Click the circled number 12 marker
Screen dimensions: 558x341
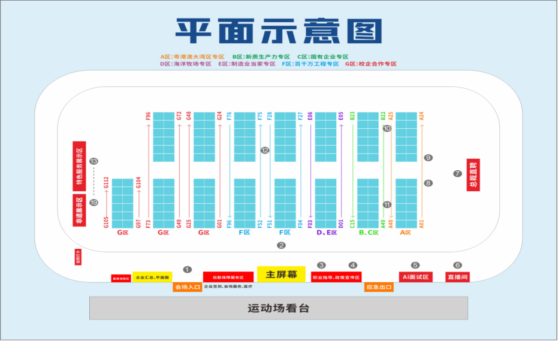coord(265,150)
